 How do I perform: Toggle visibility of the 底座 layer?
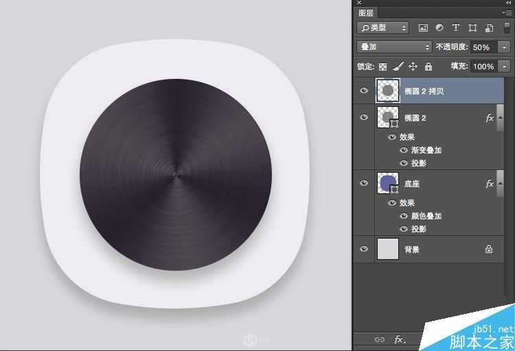pyautogui.click(x=364, y=183)
